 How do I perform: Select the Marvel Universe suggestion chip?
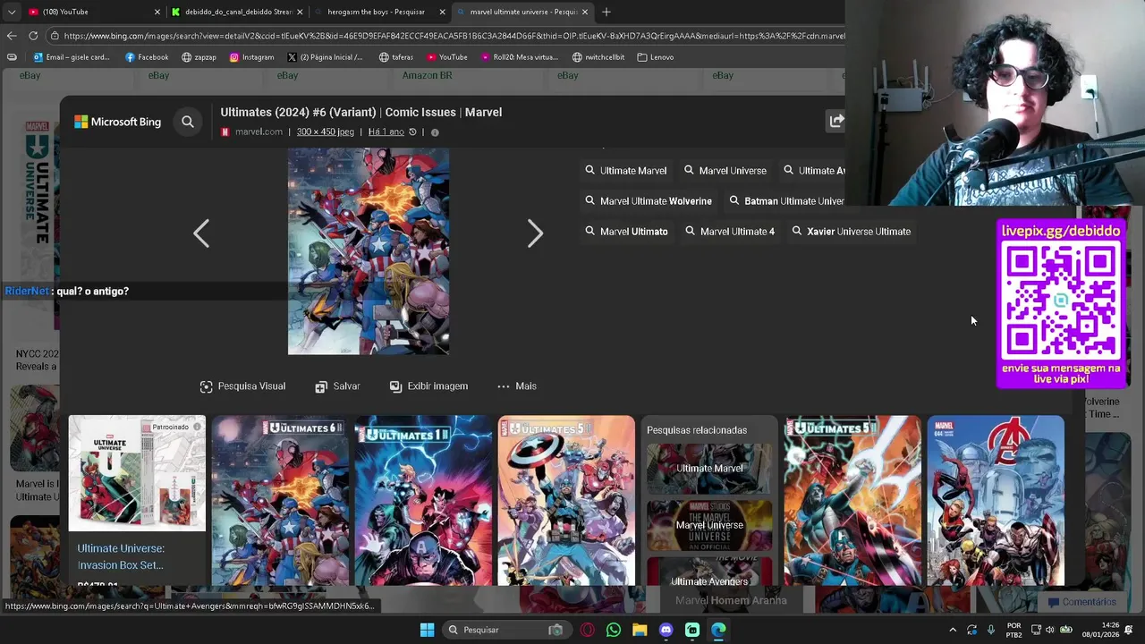[x=725, y=170]
